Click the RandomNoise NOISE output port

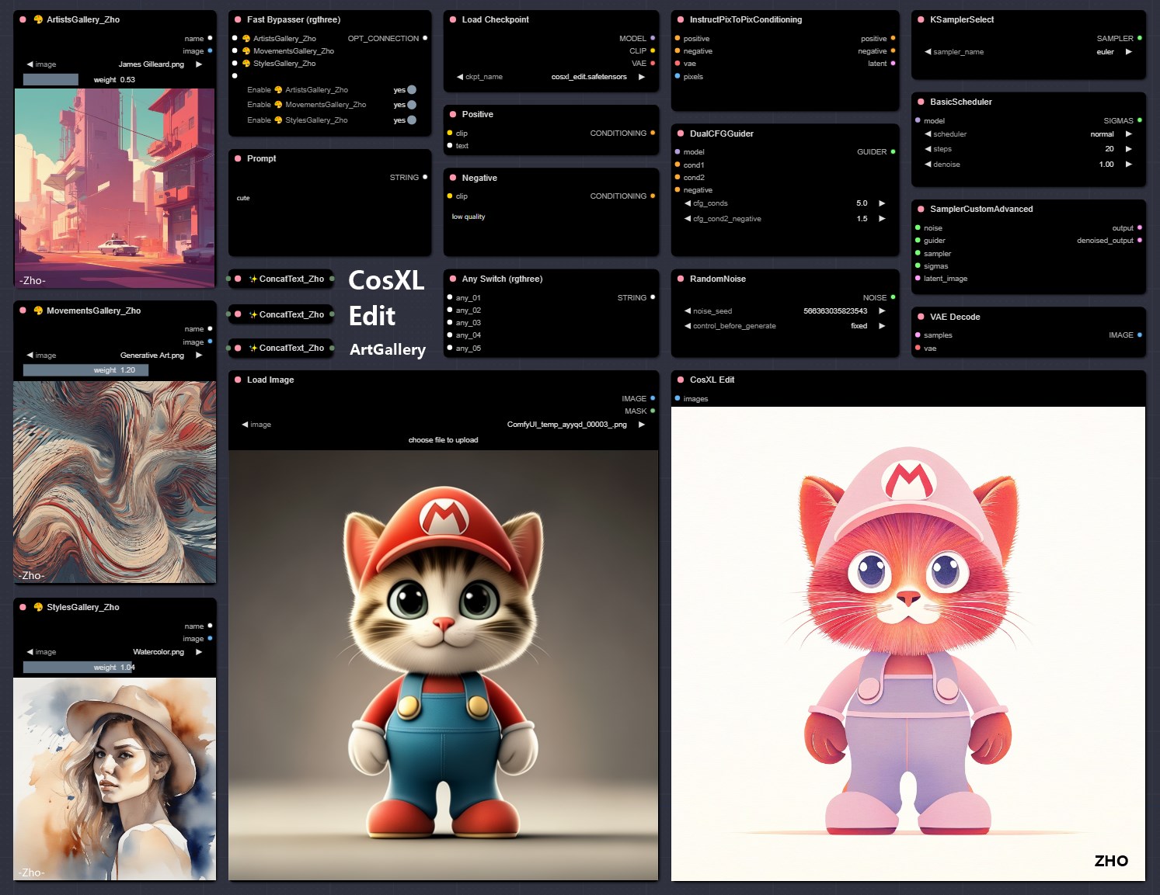[893, 297]
